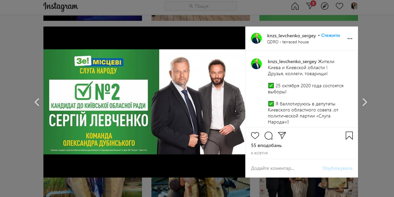Click the Пошук search field
Screen dimensions: 394x197
coord(201,6)
